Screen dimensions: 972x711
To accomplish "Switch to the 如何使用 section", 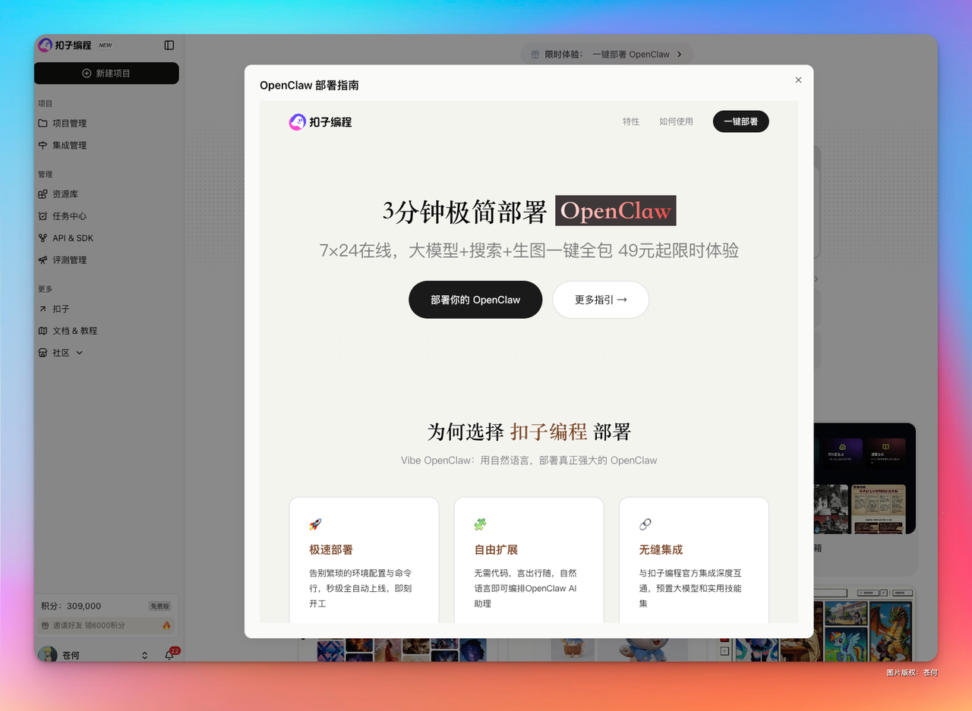I will click(676, 121).
